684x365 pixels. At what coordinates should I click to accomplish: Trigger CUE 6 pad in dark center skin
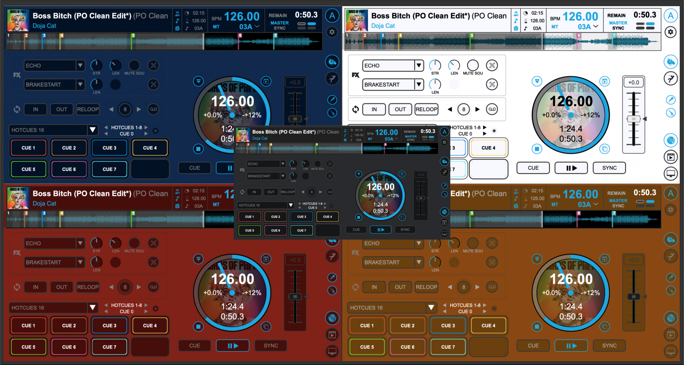(x=276, y=230)
